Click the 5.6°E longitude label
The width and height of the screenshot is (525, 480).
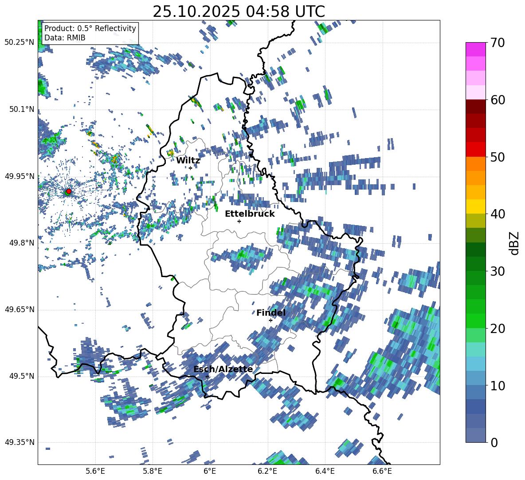[x=95, y=471]
